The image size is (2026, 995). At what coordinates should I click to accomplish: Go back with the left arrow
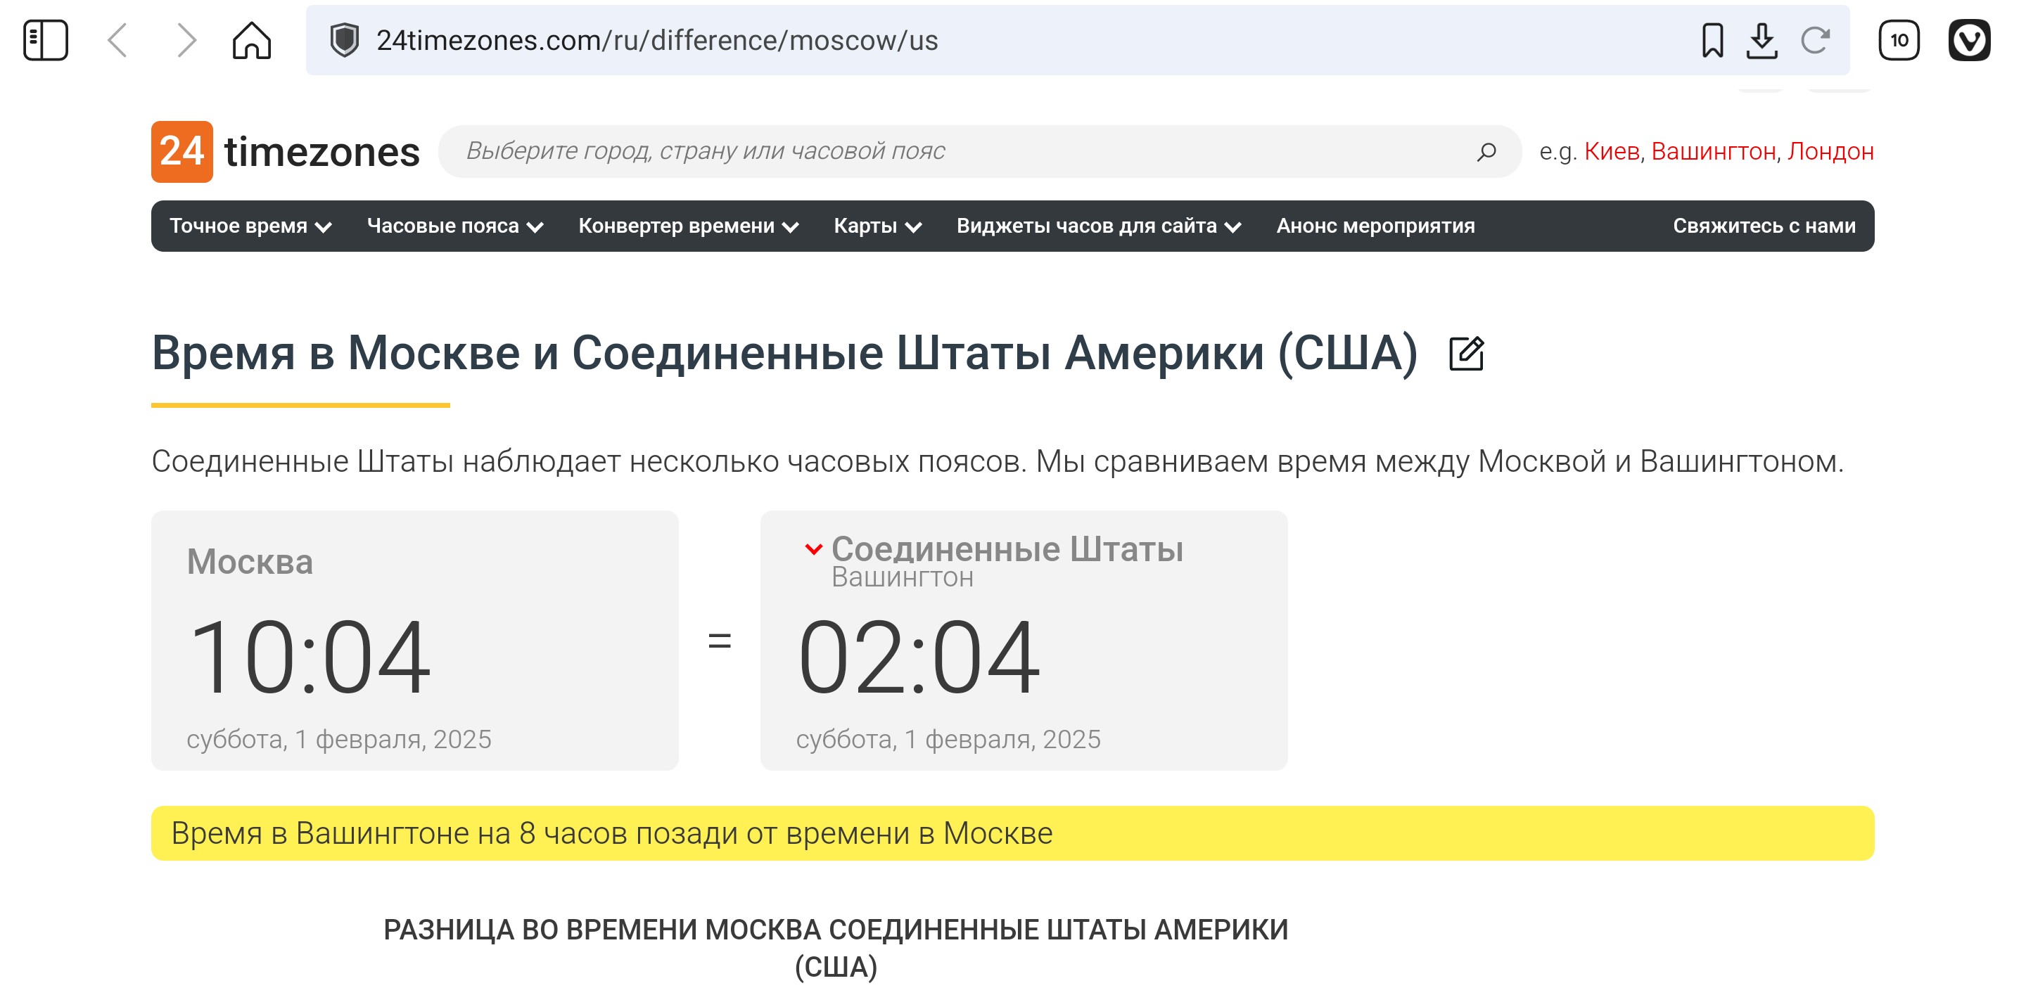coord(117,40)
